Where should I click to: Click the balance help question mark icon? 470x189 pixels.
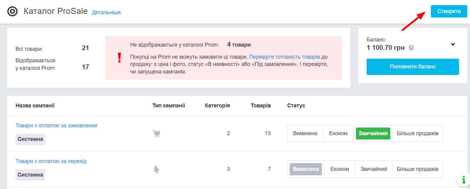(411, 48)
